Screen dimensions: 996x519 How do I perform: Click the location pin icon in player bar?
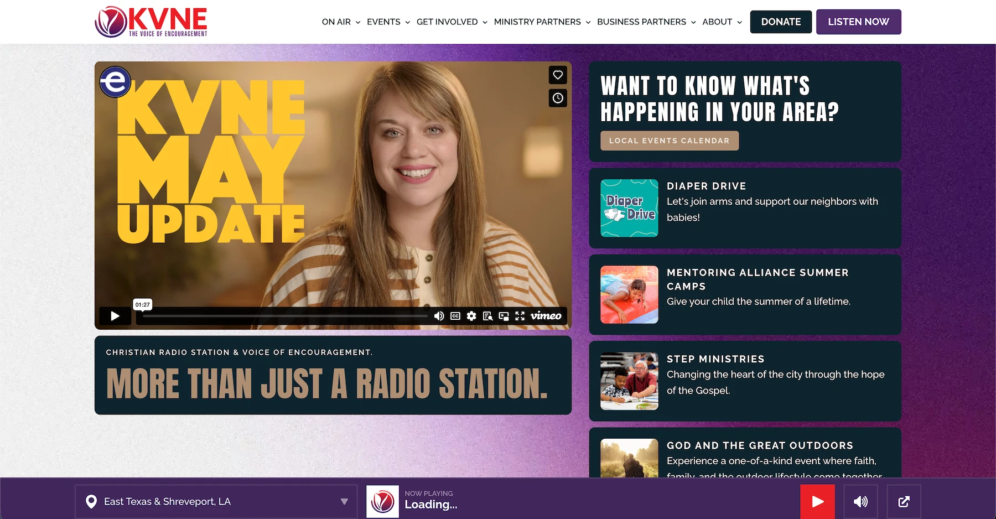point(91,501)
